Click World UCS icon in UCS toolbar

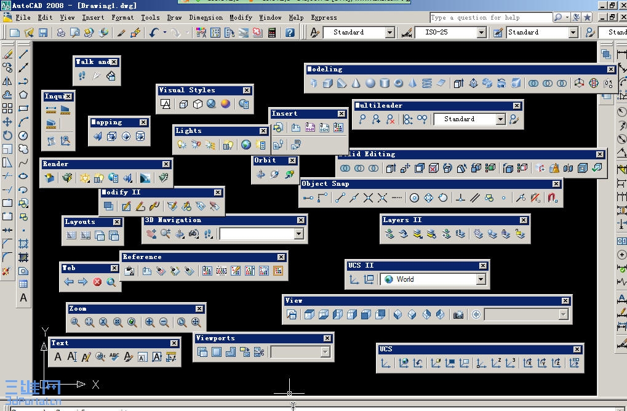(404, 362)
